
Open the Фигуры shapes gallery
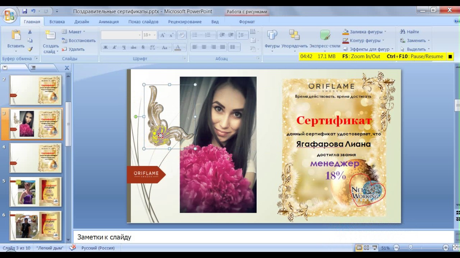click(272, 40)
